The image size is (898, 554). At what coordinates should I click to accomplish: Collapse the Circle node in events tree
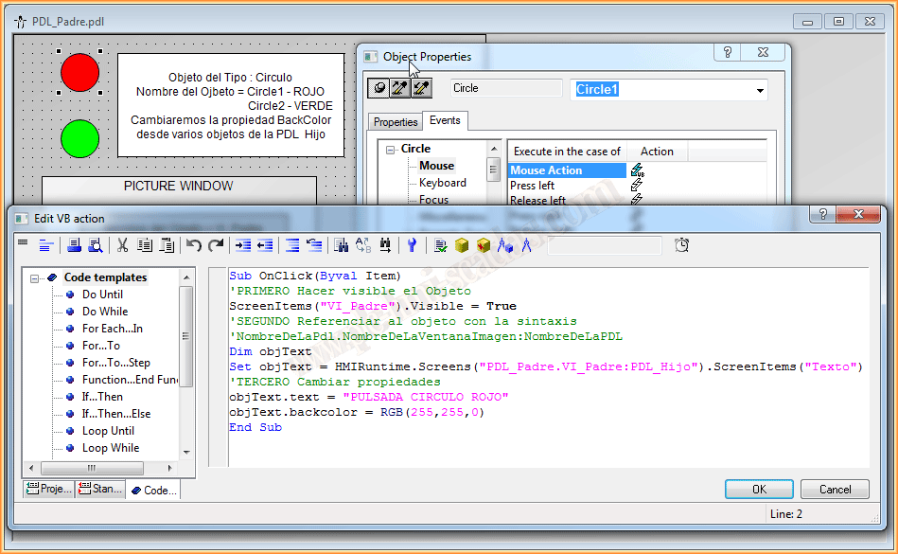pyautogui.click(x=389, y=150)
